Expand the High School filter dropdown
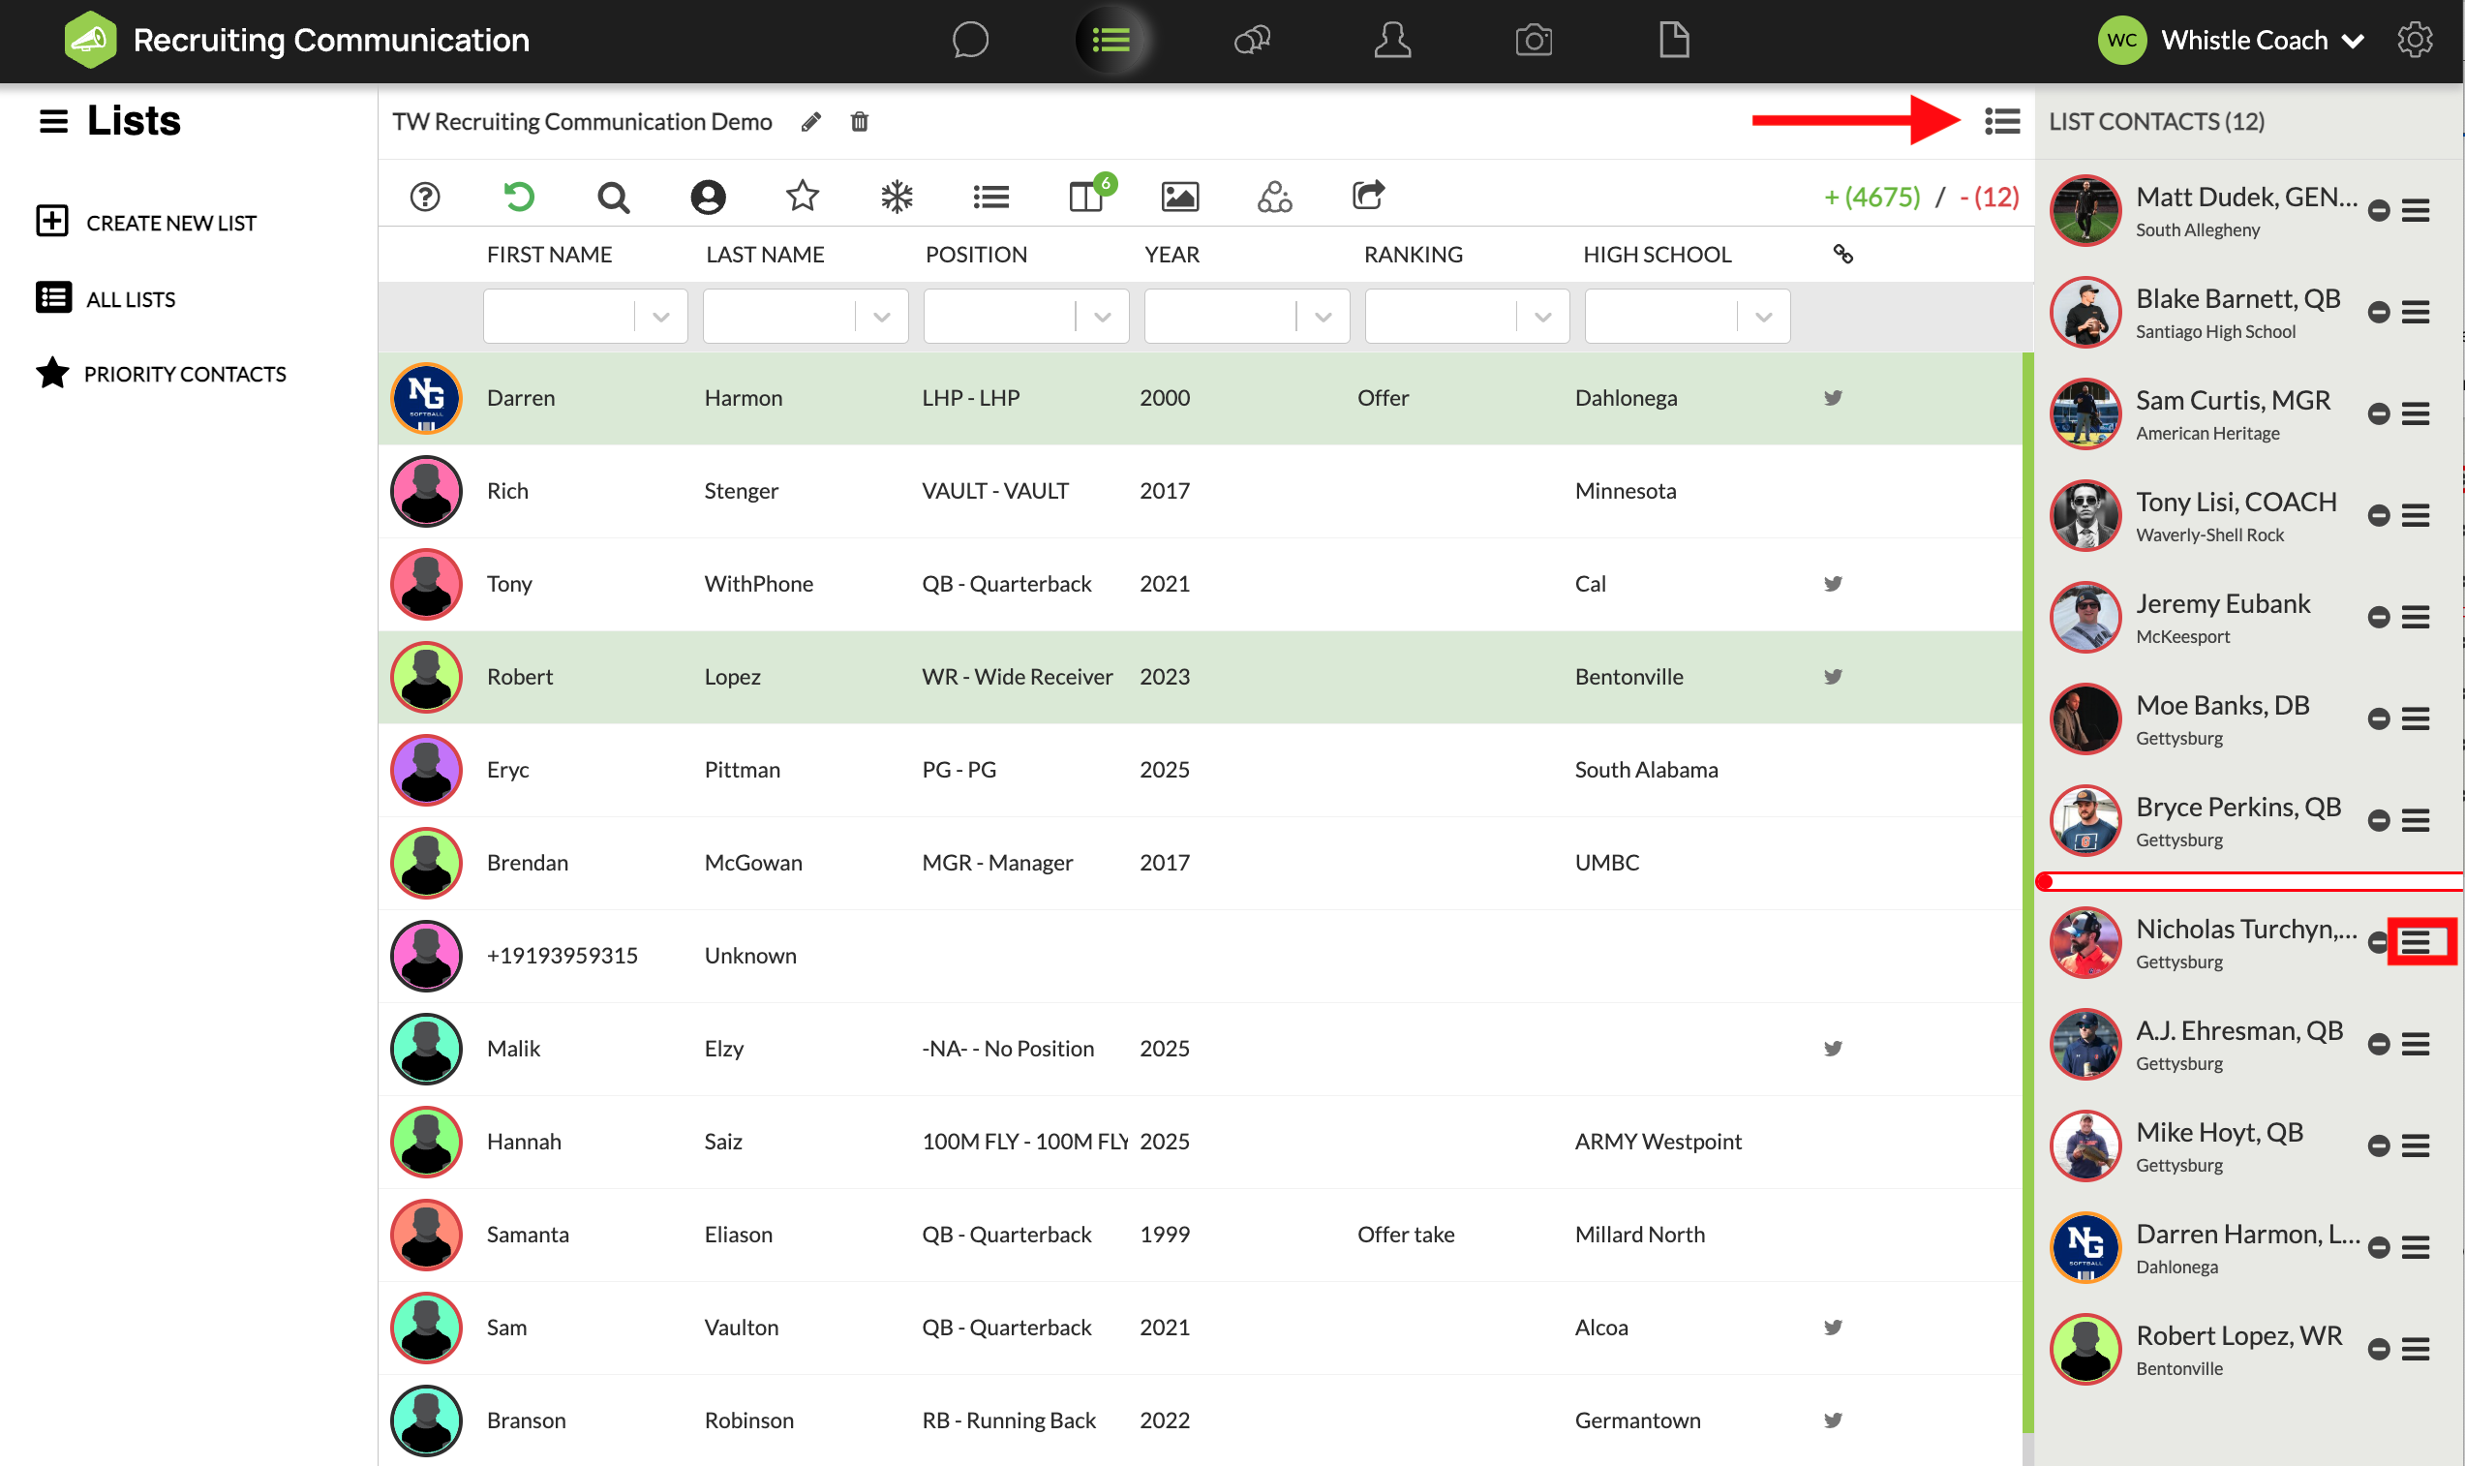Viewport: 2465px width, 1466px height. 1763,317
